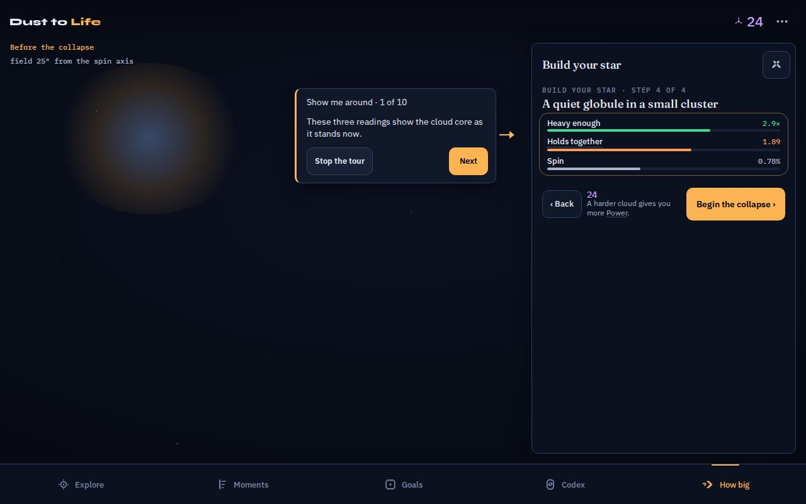Click the purple 24 beside the Back button
This screenshot has width=806, height=504.
(x=592, y=195)
